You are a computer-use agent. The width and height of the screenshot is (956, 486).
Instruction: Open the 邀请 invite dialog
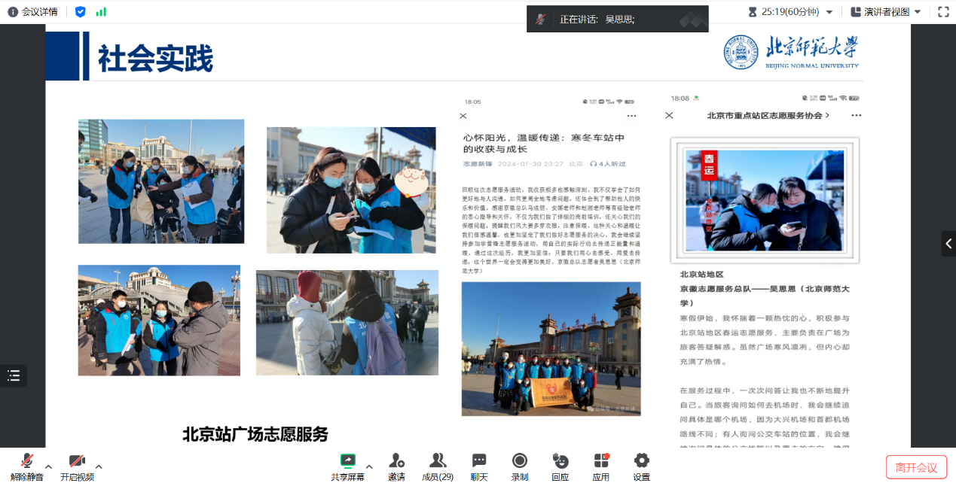point(396,465)
